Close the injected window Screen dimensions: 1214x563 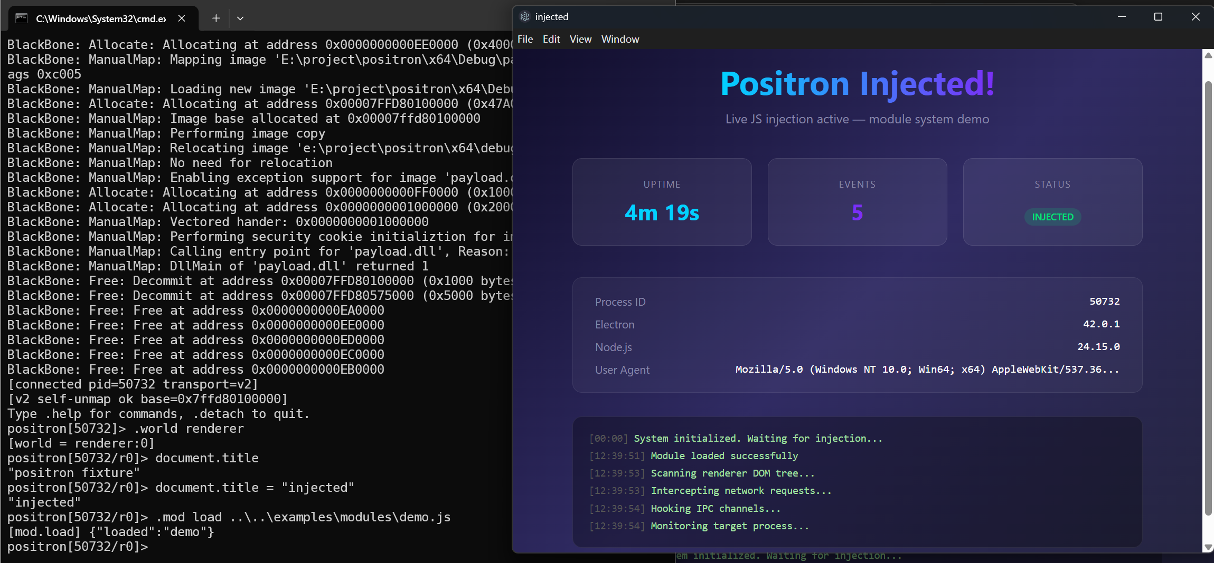[x=1196, y=17]
